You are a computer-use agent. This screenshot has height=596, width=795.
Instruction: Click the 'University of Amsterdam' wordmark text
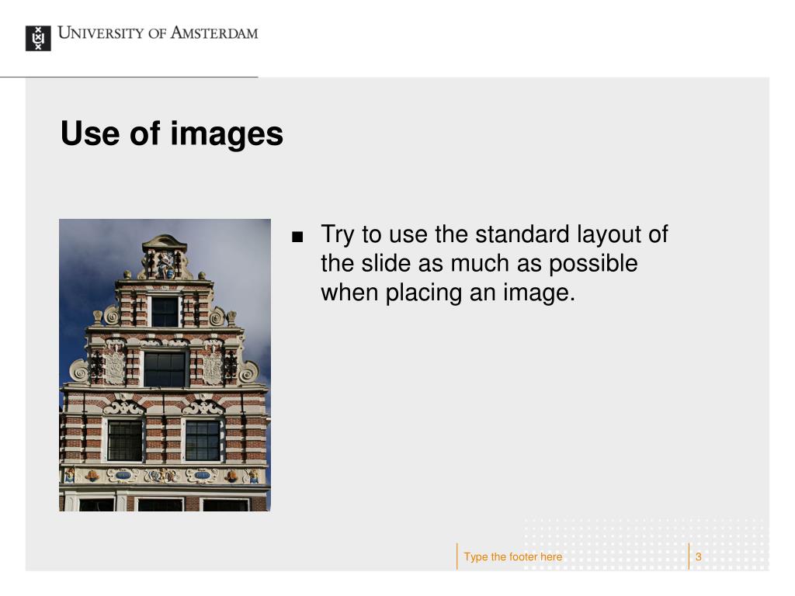click(x=158, y=33)
